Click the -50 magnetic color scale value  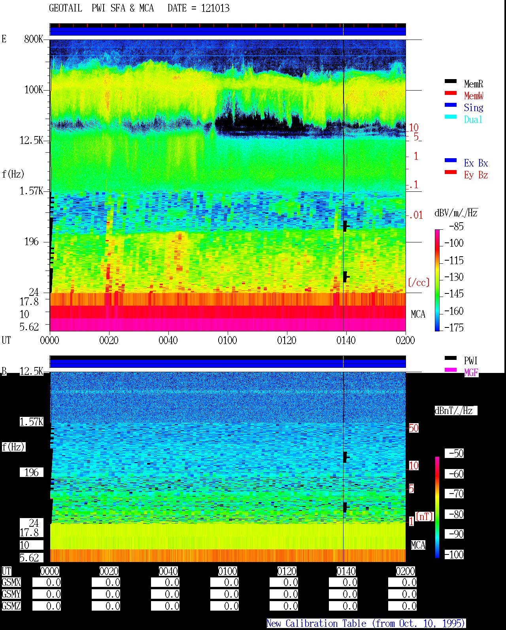pos(455,453)
